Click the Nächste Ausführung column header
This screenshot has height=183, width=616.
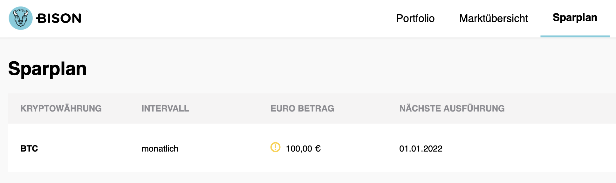tap(452, 109)
